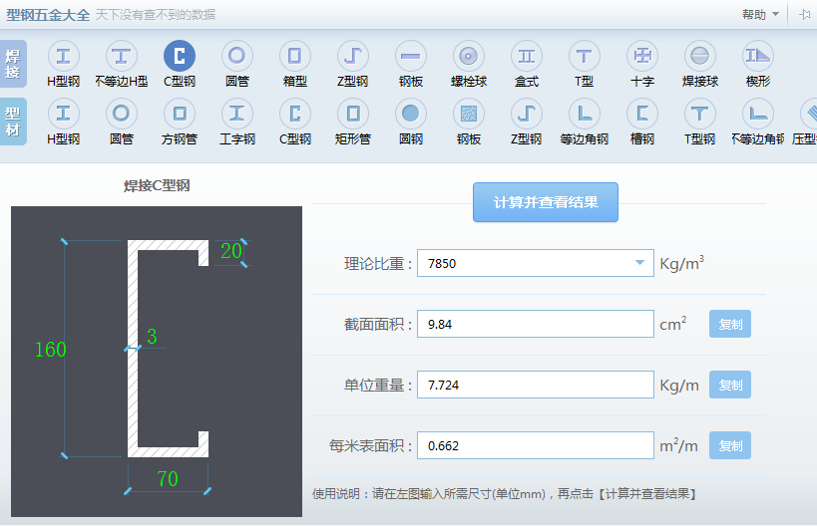Copy the 单位重量 value
This screenshot has width=817, height=526.
pos(730,385)
